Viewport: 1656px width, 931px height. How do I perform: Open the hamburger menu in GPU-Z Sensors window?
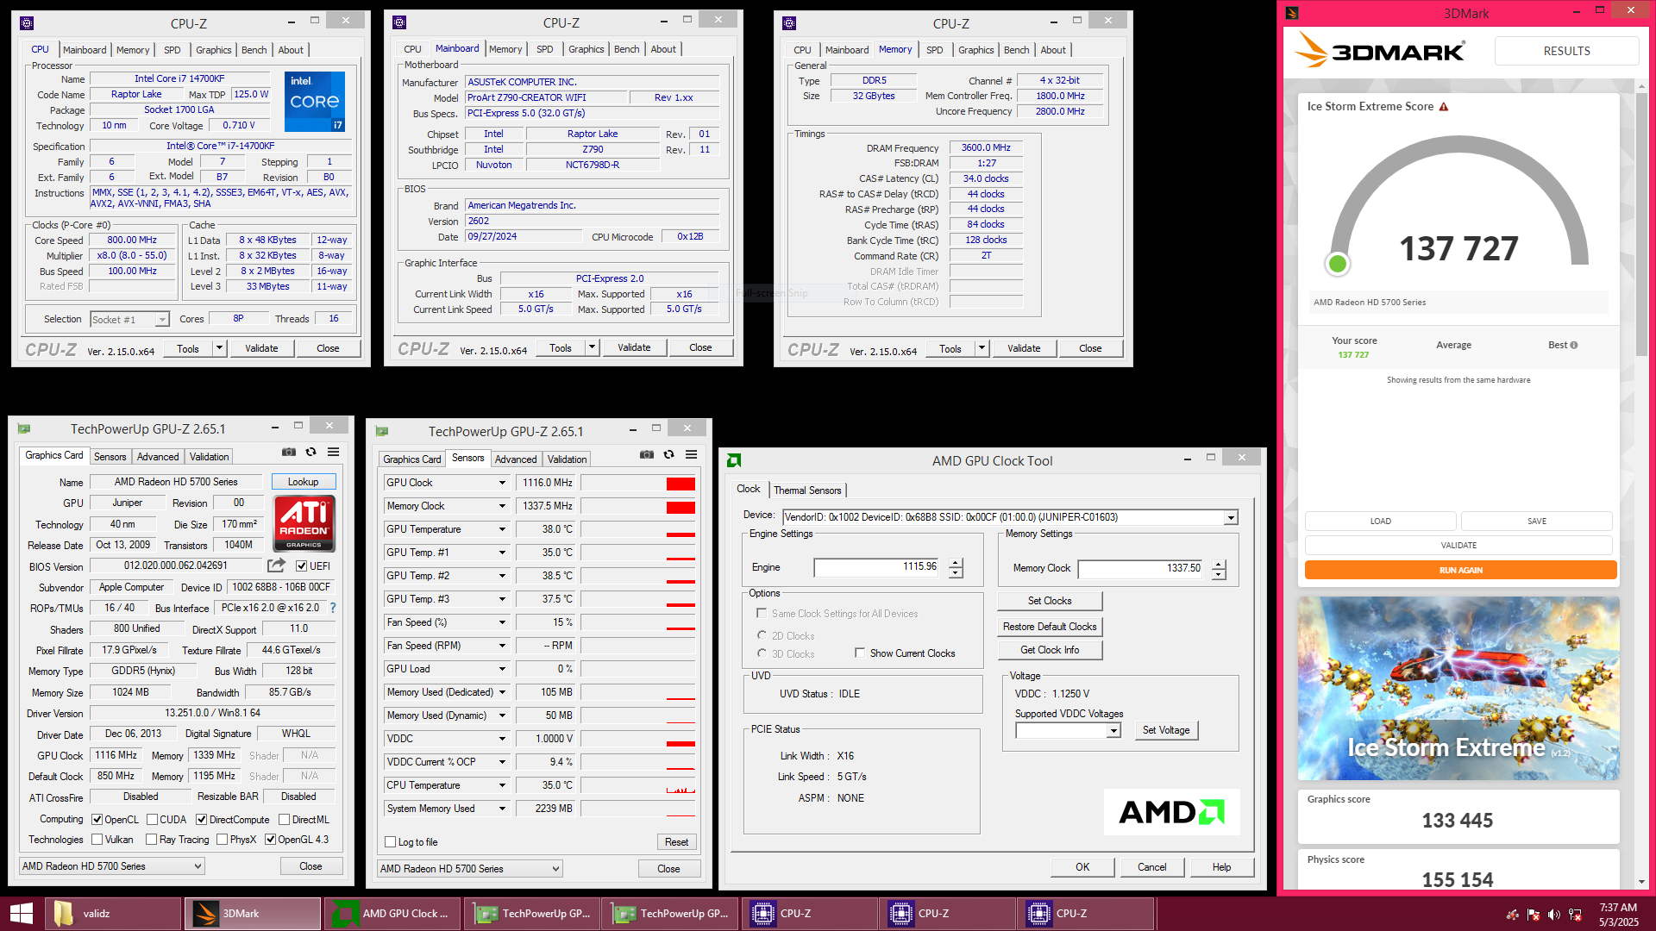pyautogui.click(x=691, y=454)
